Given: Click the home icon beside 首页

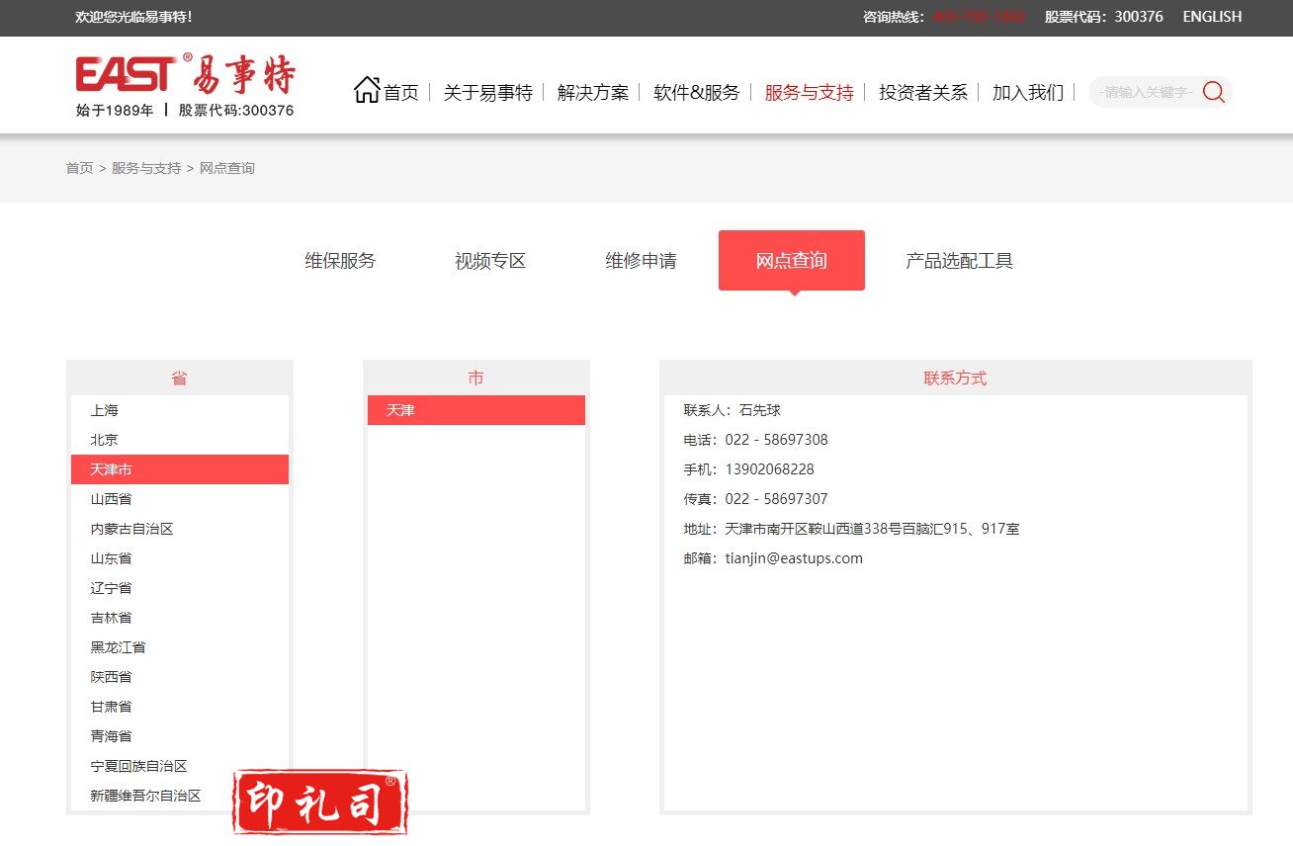Looking at the screenshot, I should point(367,90).
